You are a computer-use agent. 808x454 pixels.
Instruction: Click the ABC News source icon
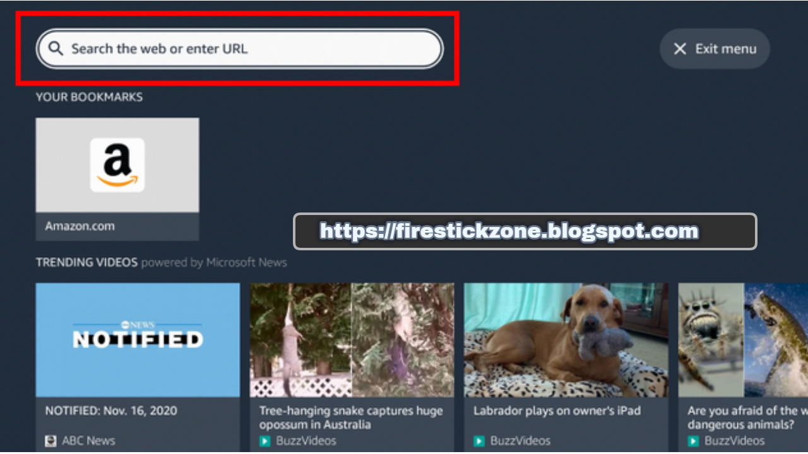pos(51,441)
